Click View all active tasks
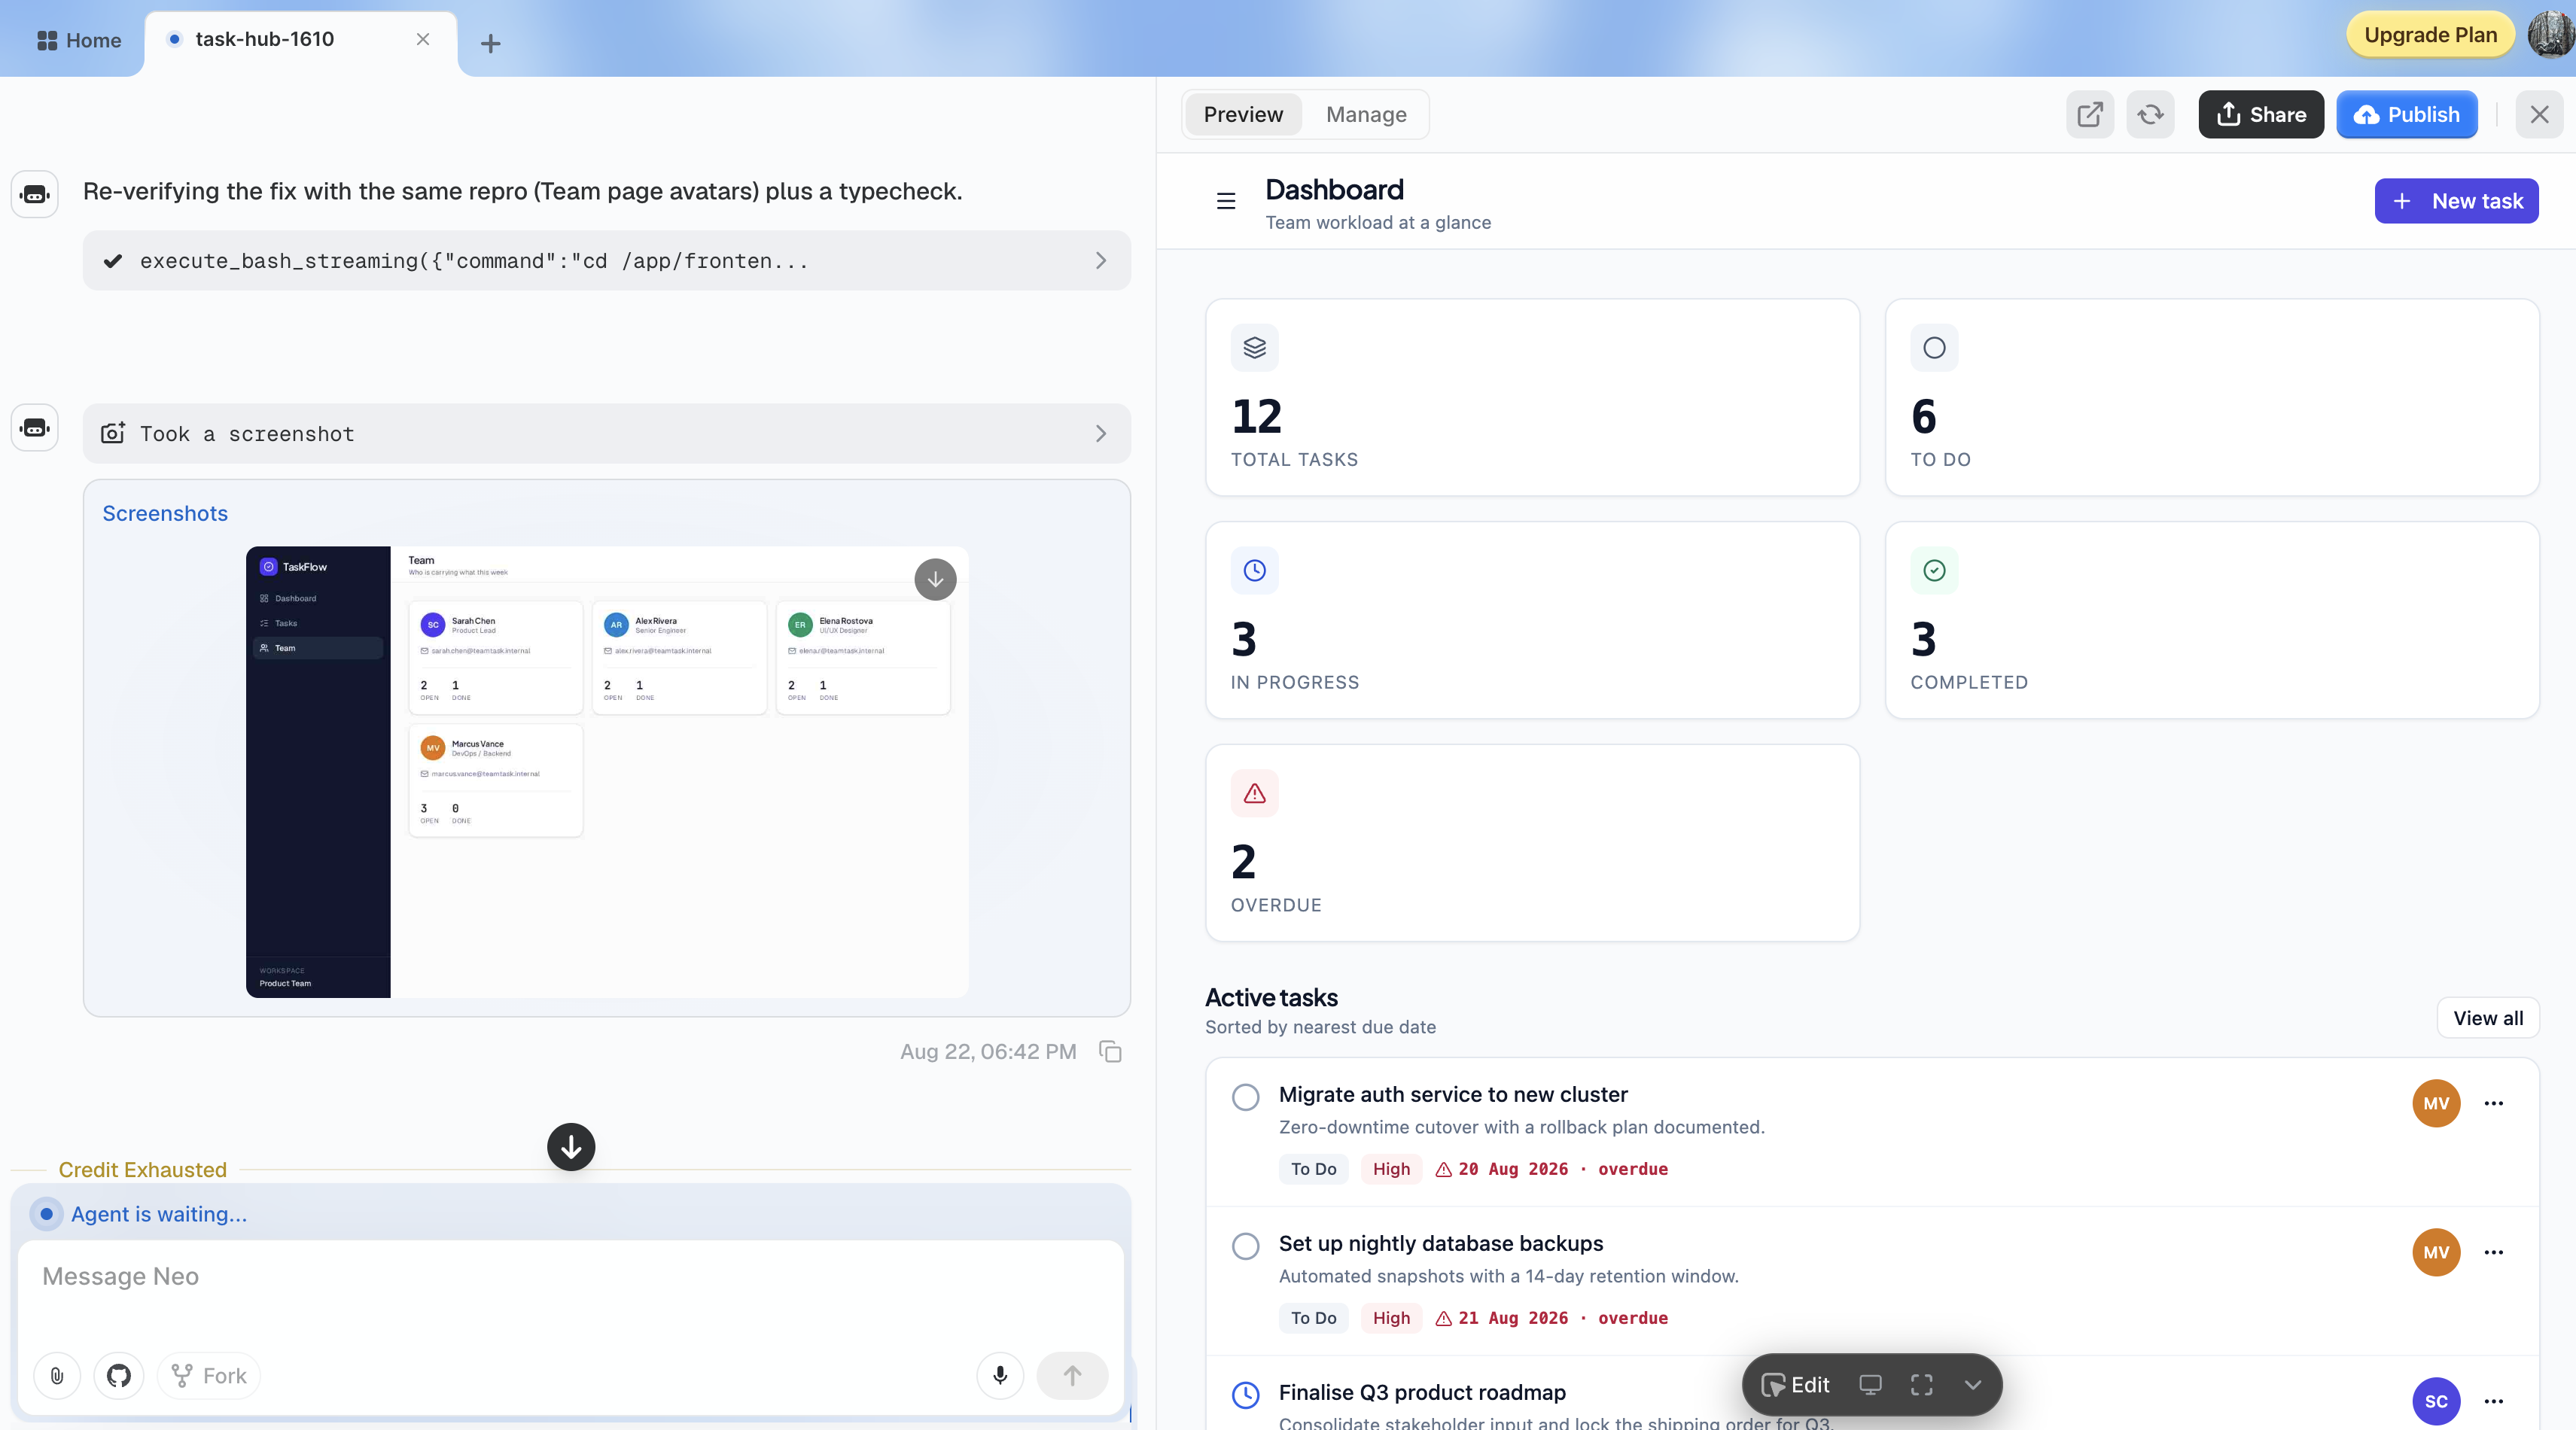 pos(2488,1018)
